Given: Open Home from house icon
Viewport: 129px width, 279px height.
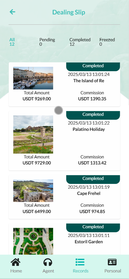Looking at the screenshot, I should click(16, 262).
